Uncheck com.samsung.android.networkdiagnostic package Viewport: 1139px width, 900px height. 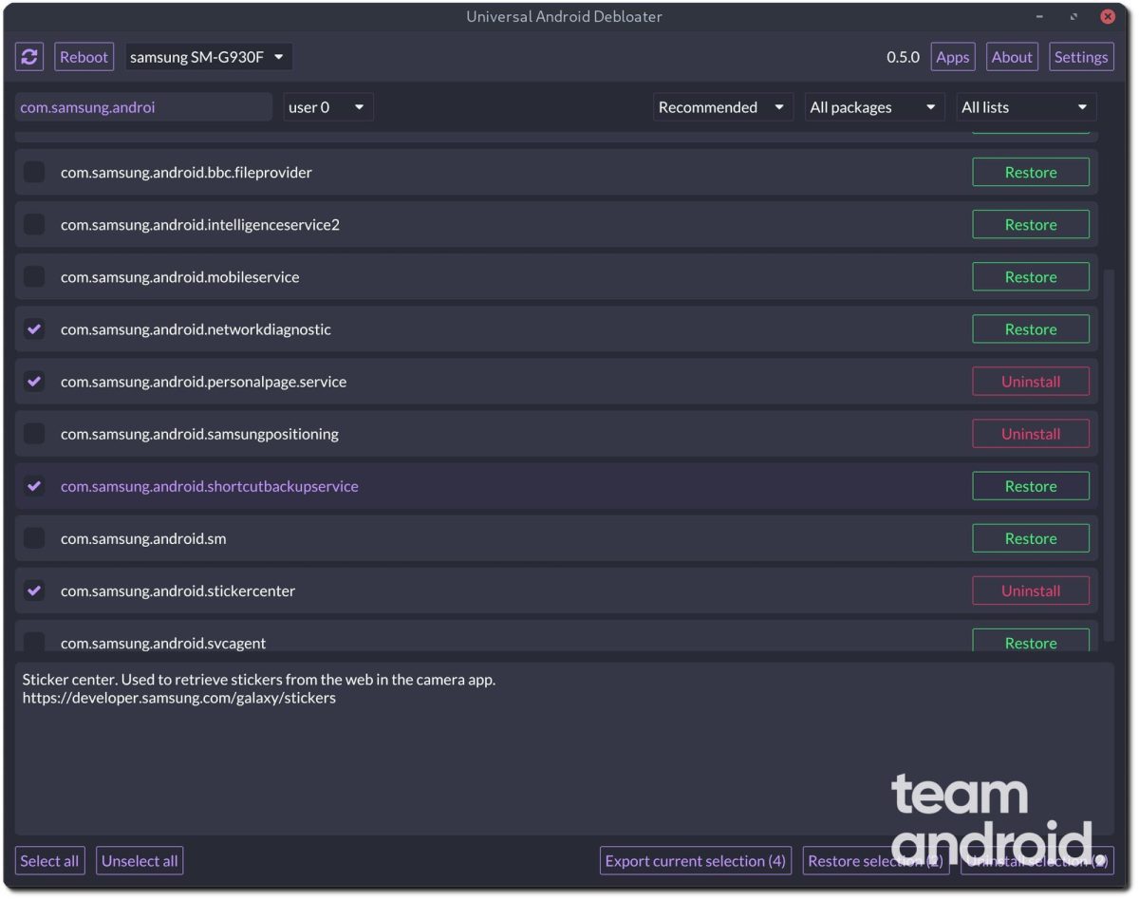coord(34,329)
